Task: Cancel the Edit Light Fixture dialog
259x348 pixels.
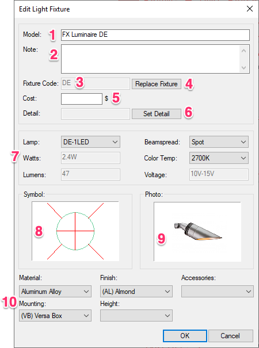Action: click(x=230, y=336)
